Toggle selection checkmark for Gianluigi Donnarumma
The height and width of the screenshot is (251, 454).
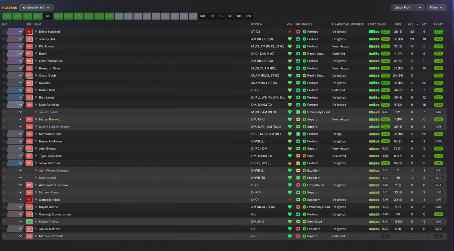[x=4, y=214]
